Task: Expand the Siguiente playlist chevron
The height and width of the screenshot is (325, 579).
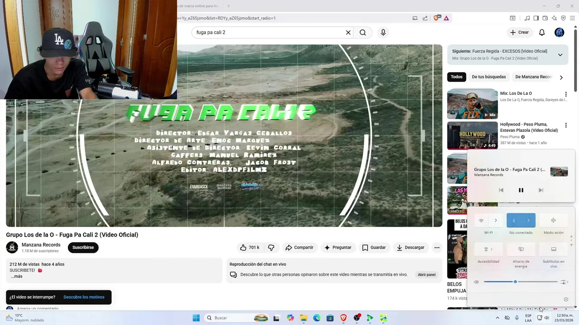Action: pos(560,55)
